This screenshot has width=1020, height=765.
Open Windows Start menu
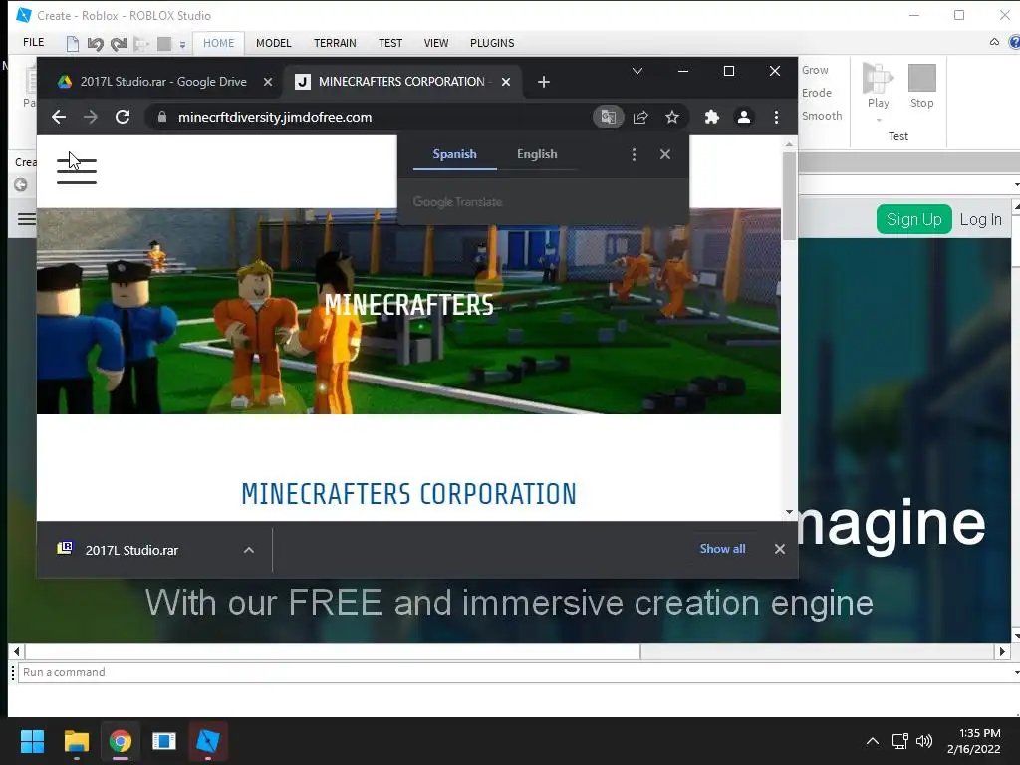(x=32, y=741)
